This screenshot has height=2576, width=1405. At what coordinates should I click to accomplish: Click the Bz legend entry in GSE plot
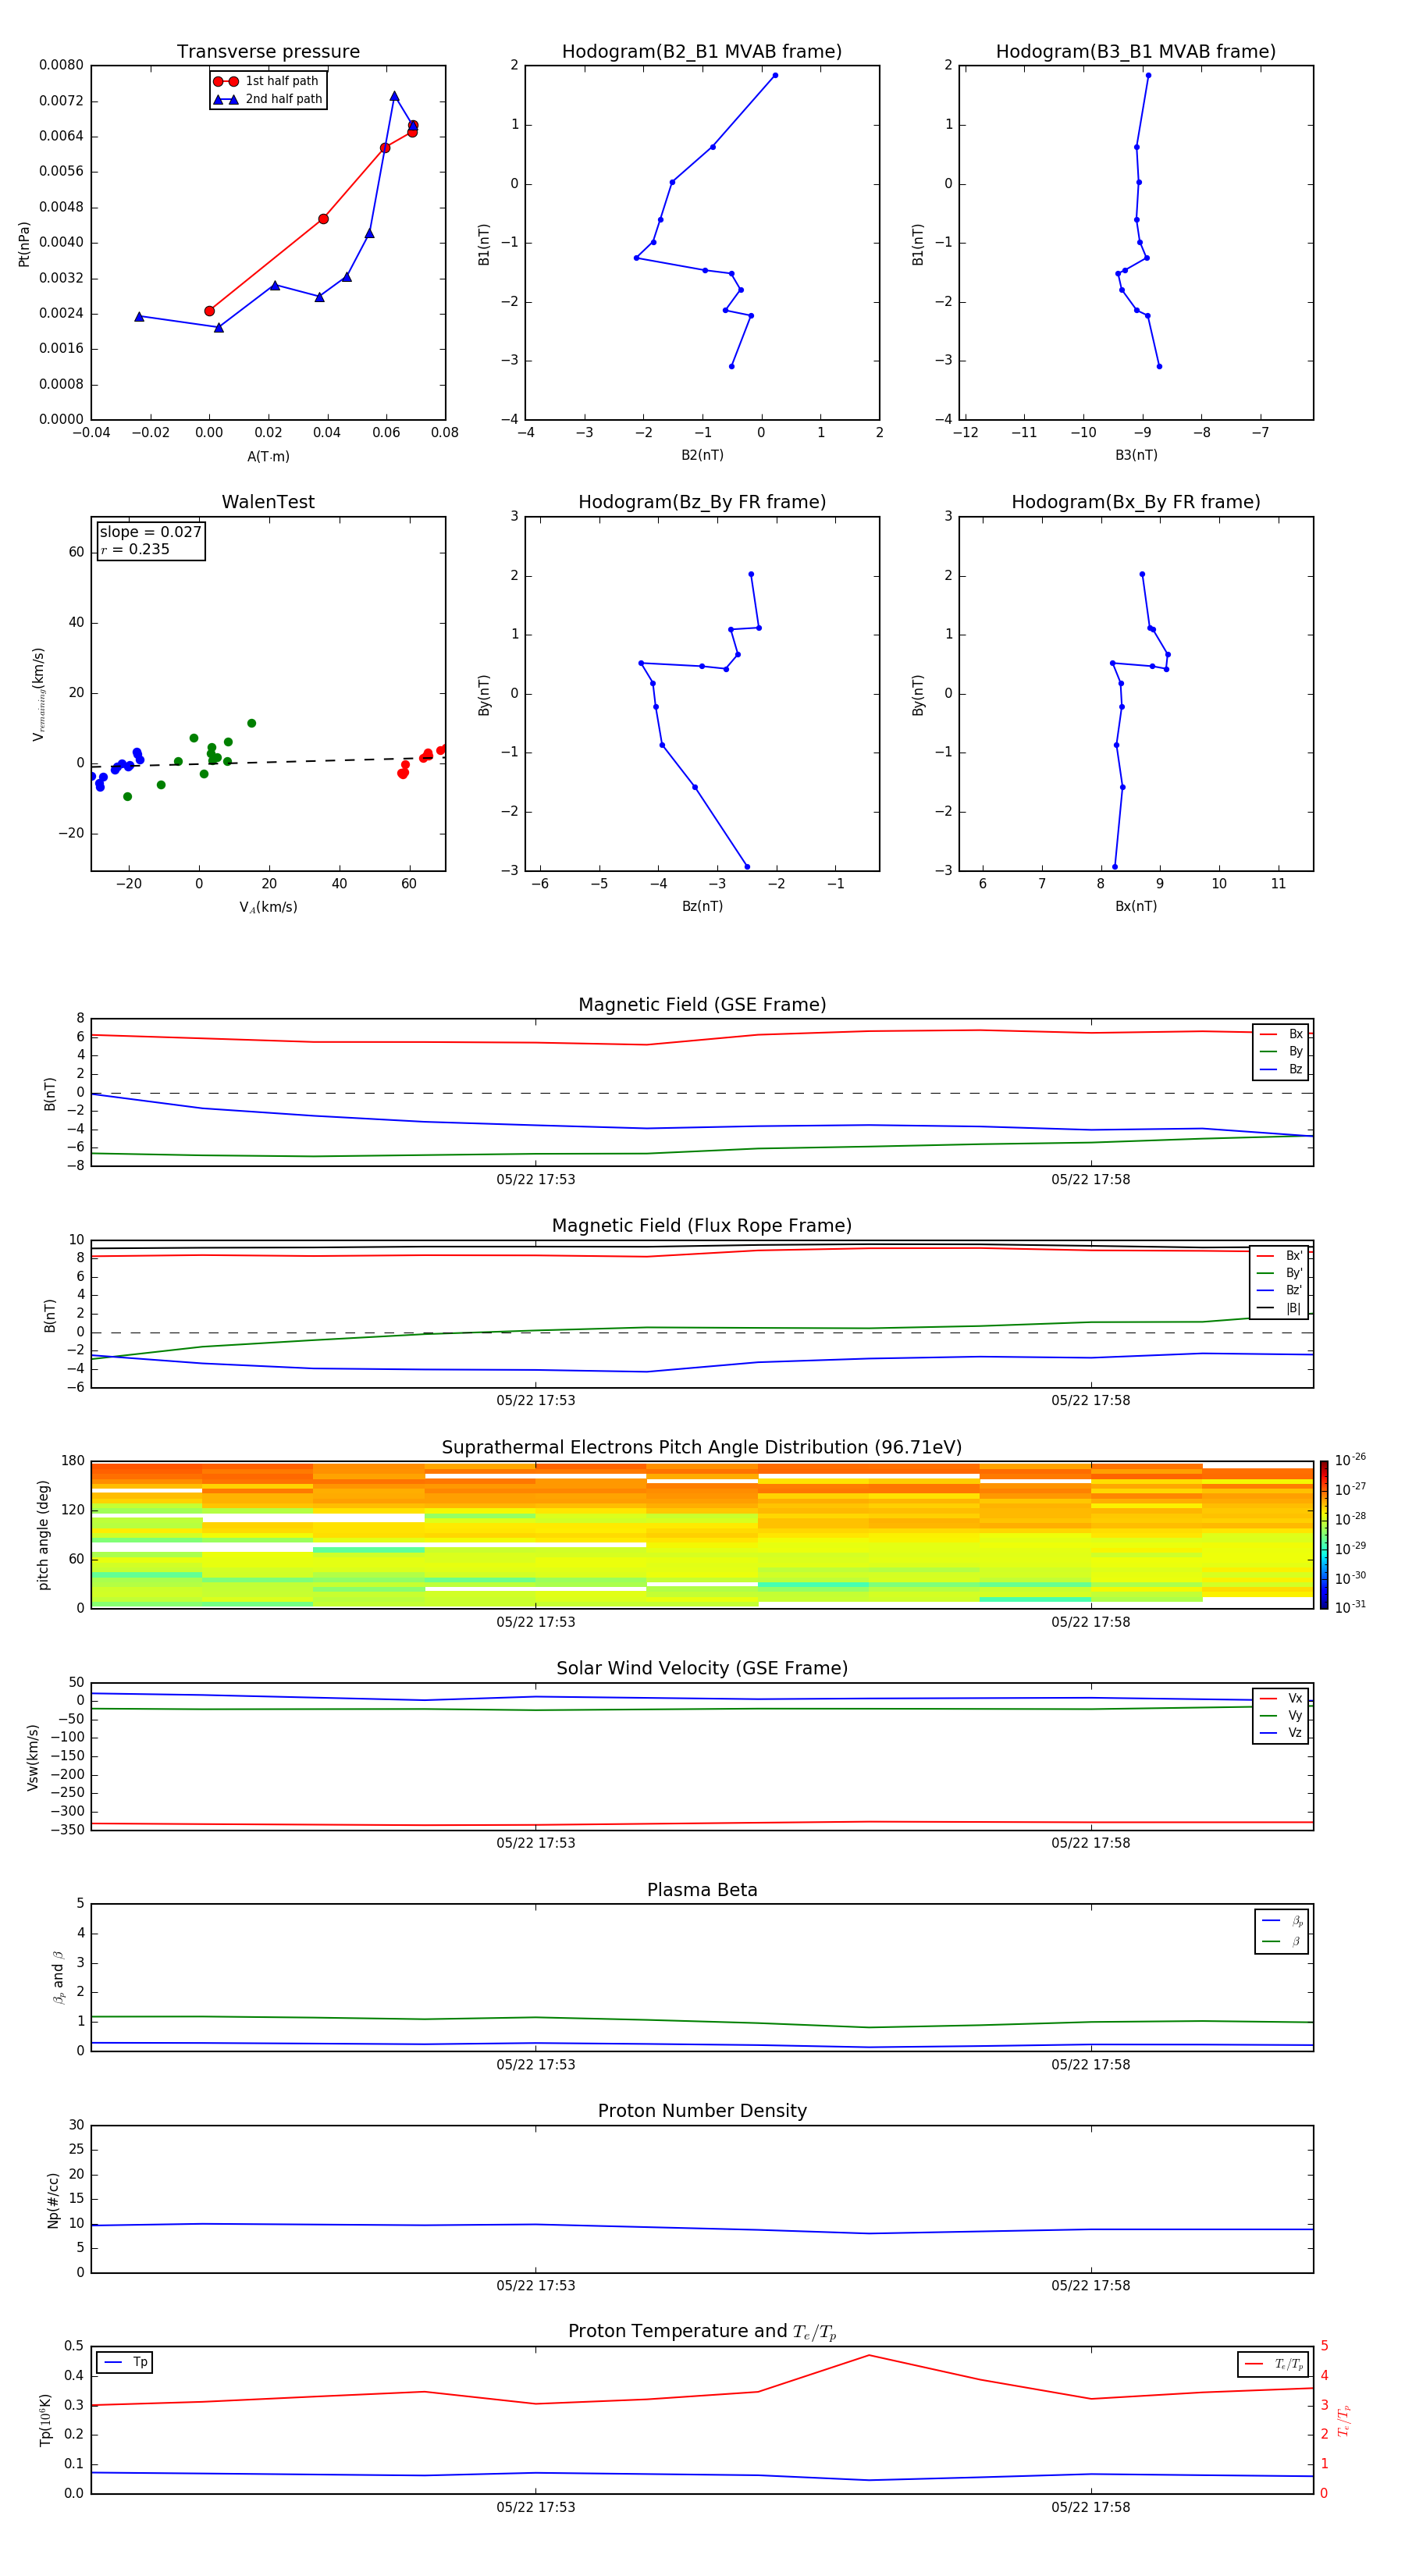point(1281,1070)
